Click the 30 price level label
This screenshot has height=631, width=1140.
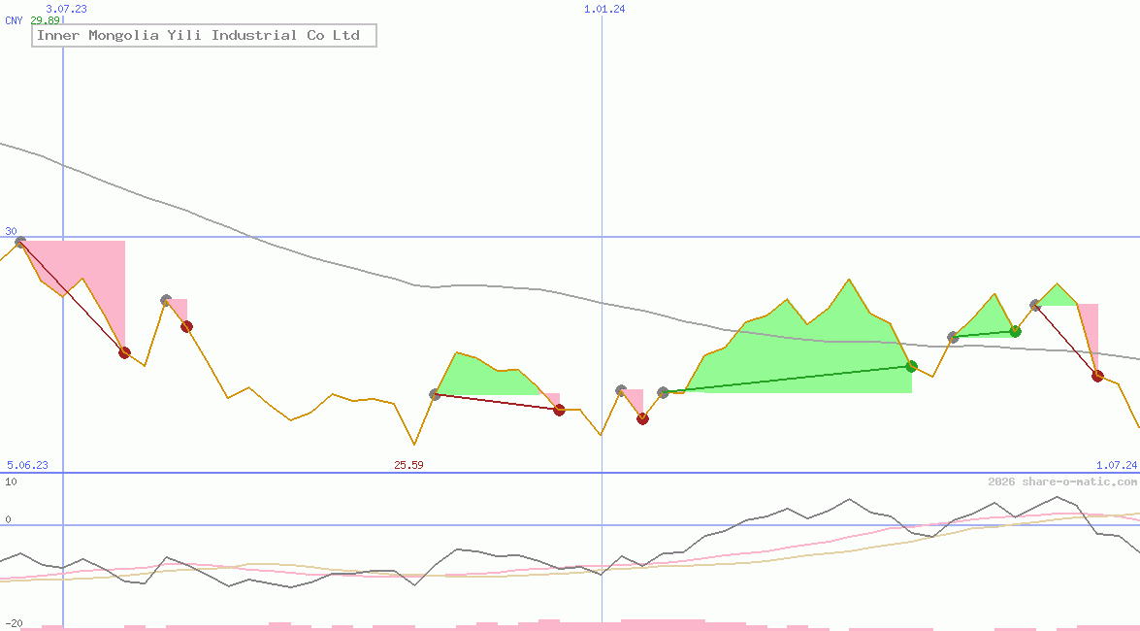(x=11, y=231)
